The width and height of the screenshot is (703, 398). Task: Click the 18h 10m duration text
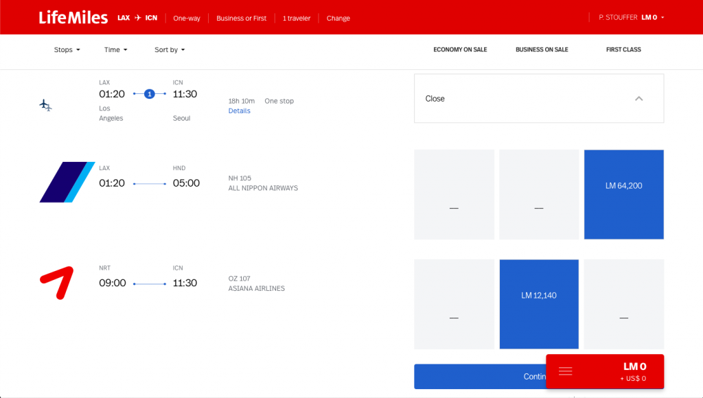(x=242, y=101)
